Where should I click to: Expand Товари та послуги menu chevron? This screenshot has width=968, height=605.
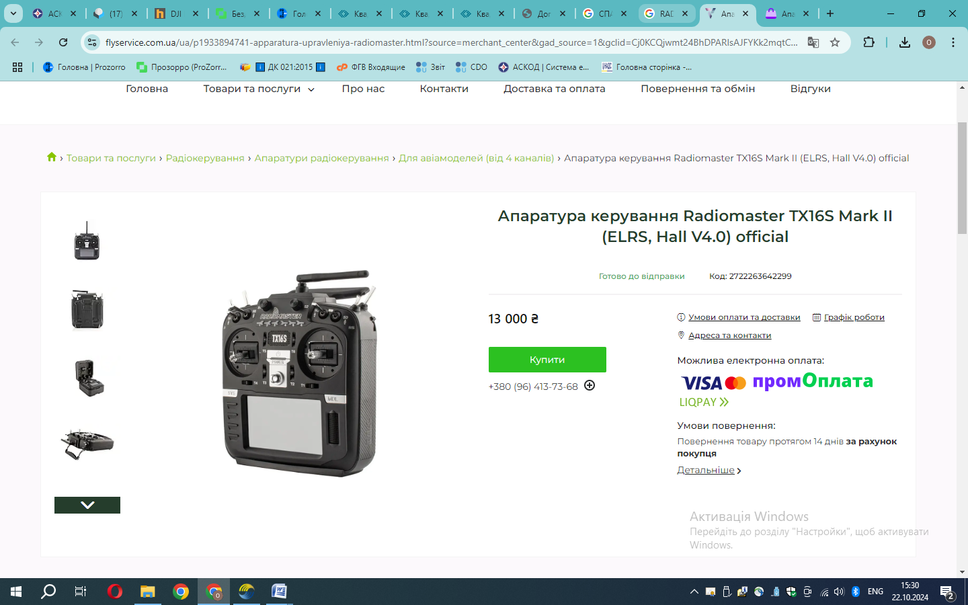click(x=311, y=89)
